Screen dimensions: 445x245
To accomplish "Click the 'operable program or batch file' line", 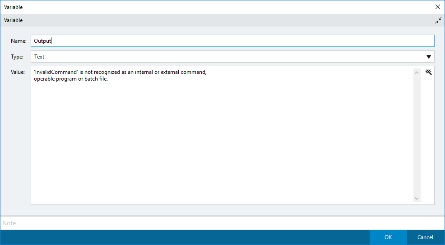I will [71, 79].
